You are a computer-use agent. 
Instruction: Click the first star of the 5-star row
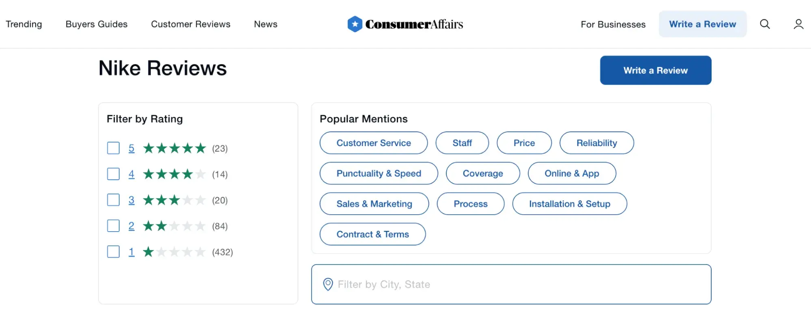[x=148, y=148]
